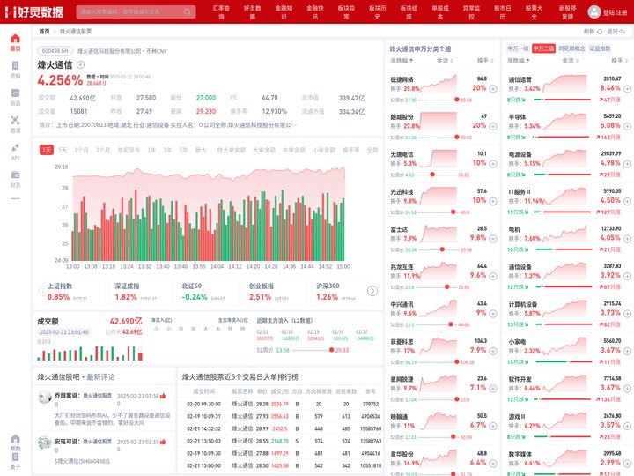The width and height of the screenshot is (634, 476).
Task: Open the 财务 finance sidebar icon
Action: point(15,175)
